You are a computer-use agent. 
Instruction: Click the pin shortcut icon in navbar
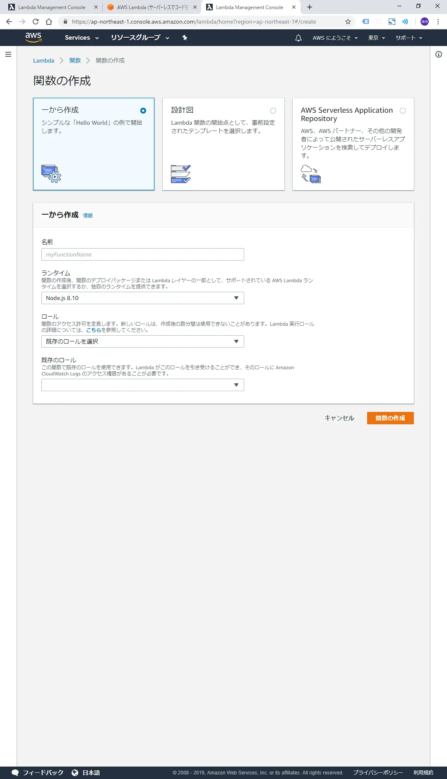coord(185,38)
